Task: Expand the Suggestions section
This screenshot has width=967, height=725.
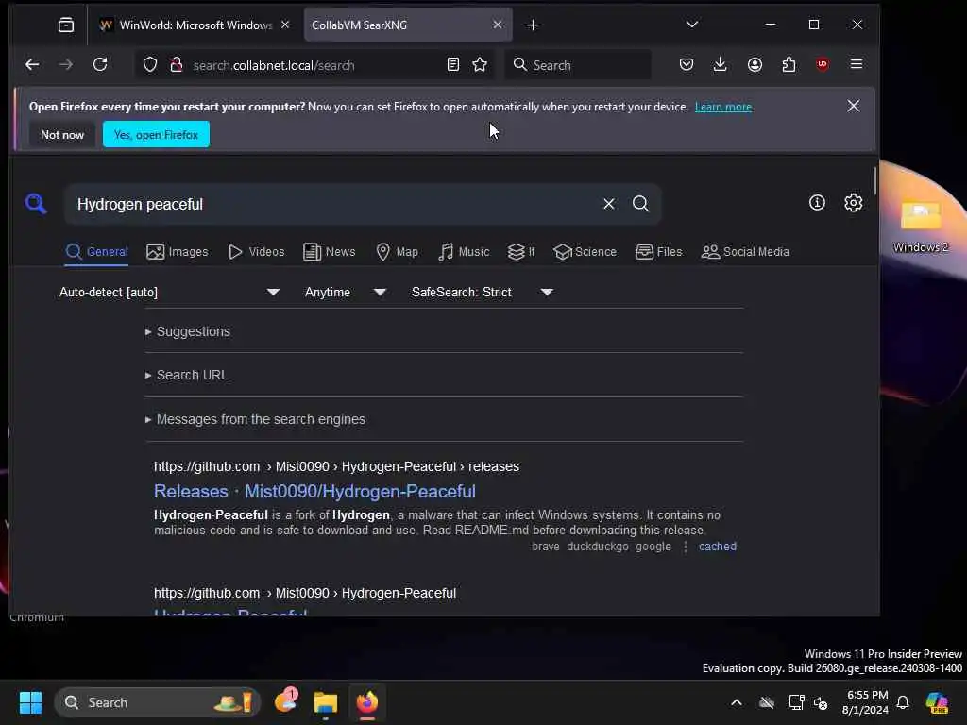Action: (x=188, y=331)
